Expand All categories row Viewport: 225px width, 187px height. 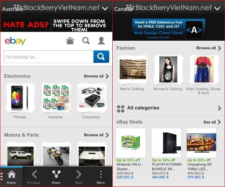169,108
